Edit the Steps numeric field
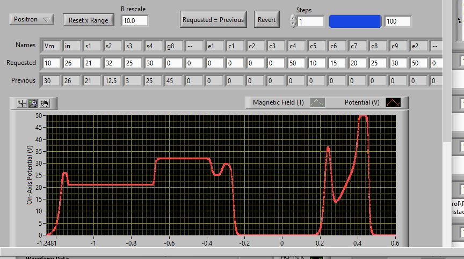The height and width of the screenshot is (259, 464). coord(310,21)
